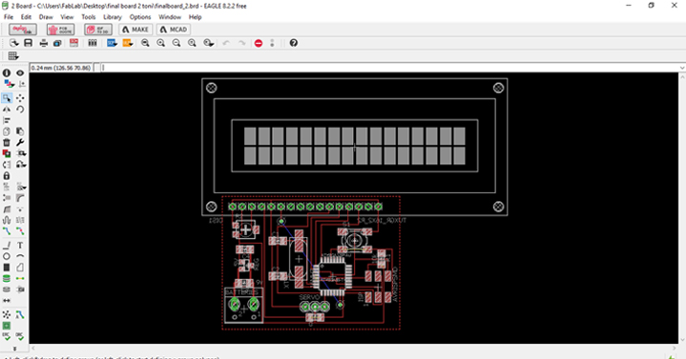The width and height of the screenshot is (686, 359).
Task: Open the Library menu
Action: 113,17
